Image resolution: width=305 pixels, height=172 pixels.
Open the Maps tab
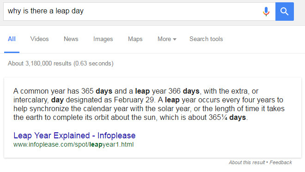tap(135, 39)
